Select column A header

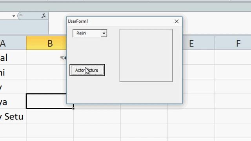pyautogui.click(x=13, y=43)
